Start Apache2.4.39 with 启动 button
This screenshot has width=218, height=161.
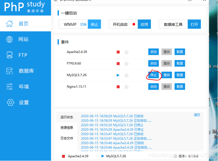(x=153, y=52)
